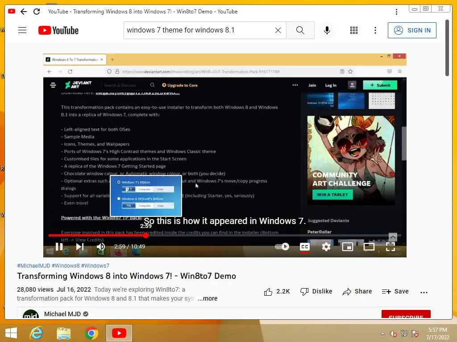Open the #Windows8 hashtag link
The height and width of the screenshot is (342, 457).
[x=66, y=265]
